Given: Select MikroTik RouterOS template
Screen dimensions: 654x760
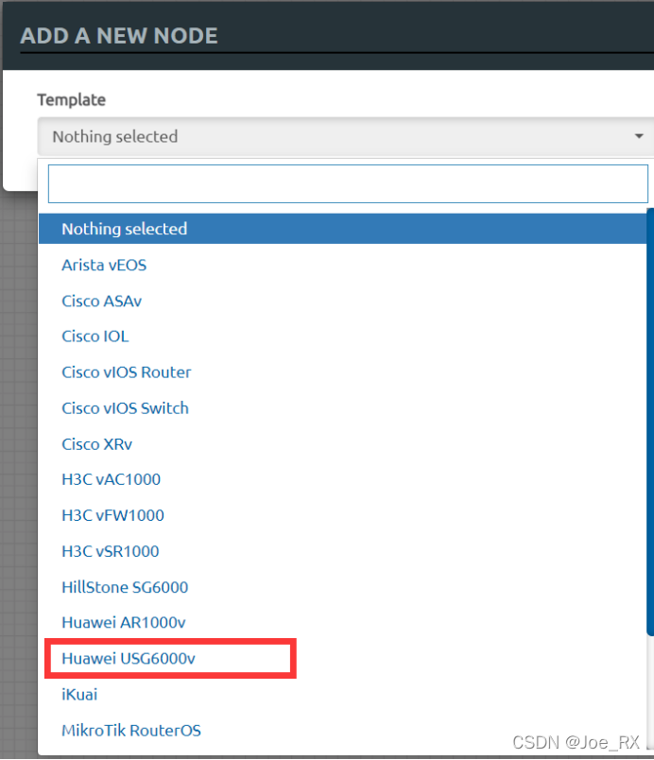Looking at the screenshot, I should pyautogui.click(x=343, y=730).
